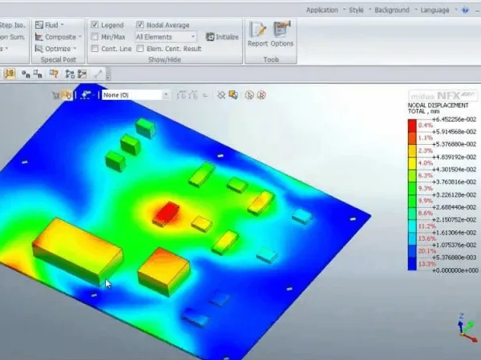Click the first grayed polyline selection icon
The width and height of the screenshot is (481, 360).
(x=181, y=95)
